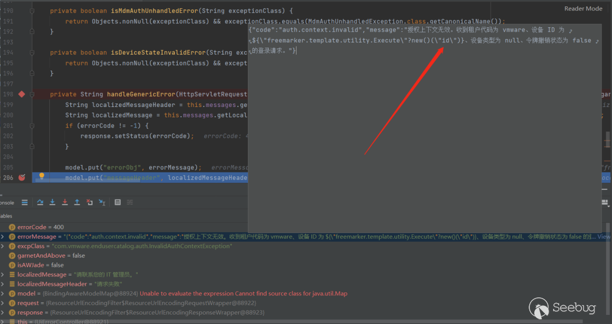Click the "errorObj" string on line 205
This screenshot has height=324, width=612.
pos(122,168)
